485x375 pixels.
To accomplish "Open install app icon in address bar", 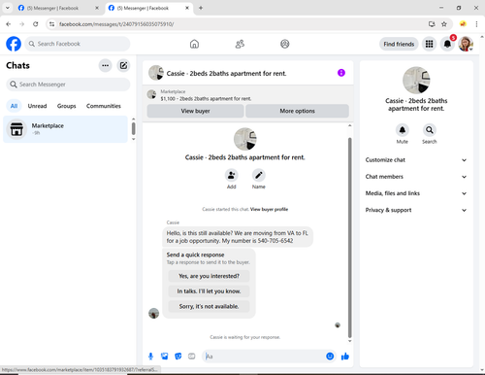I will coord(432,24).
